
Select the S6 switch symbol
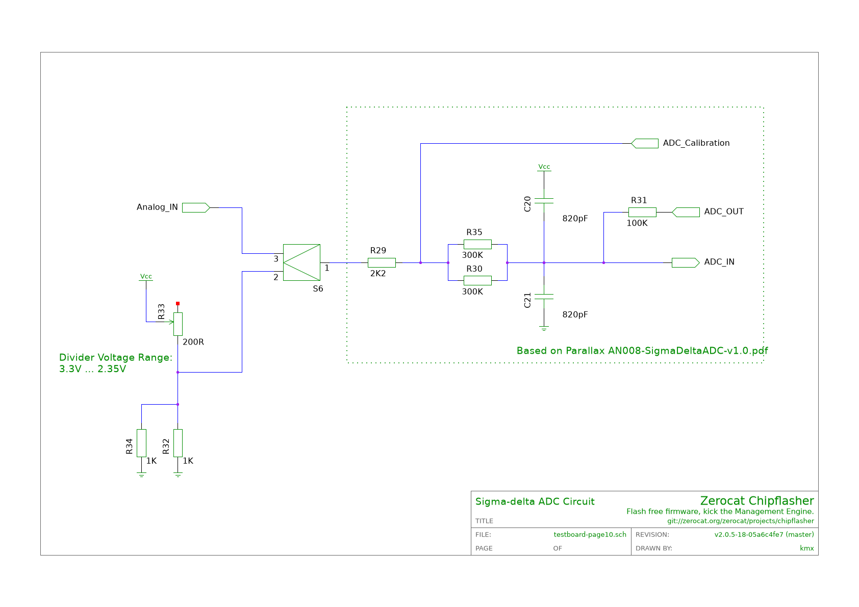point(301,262)
